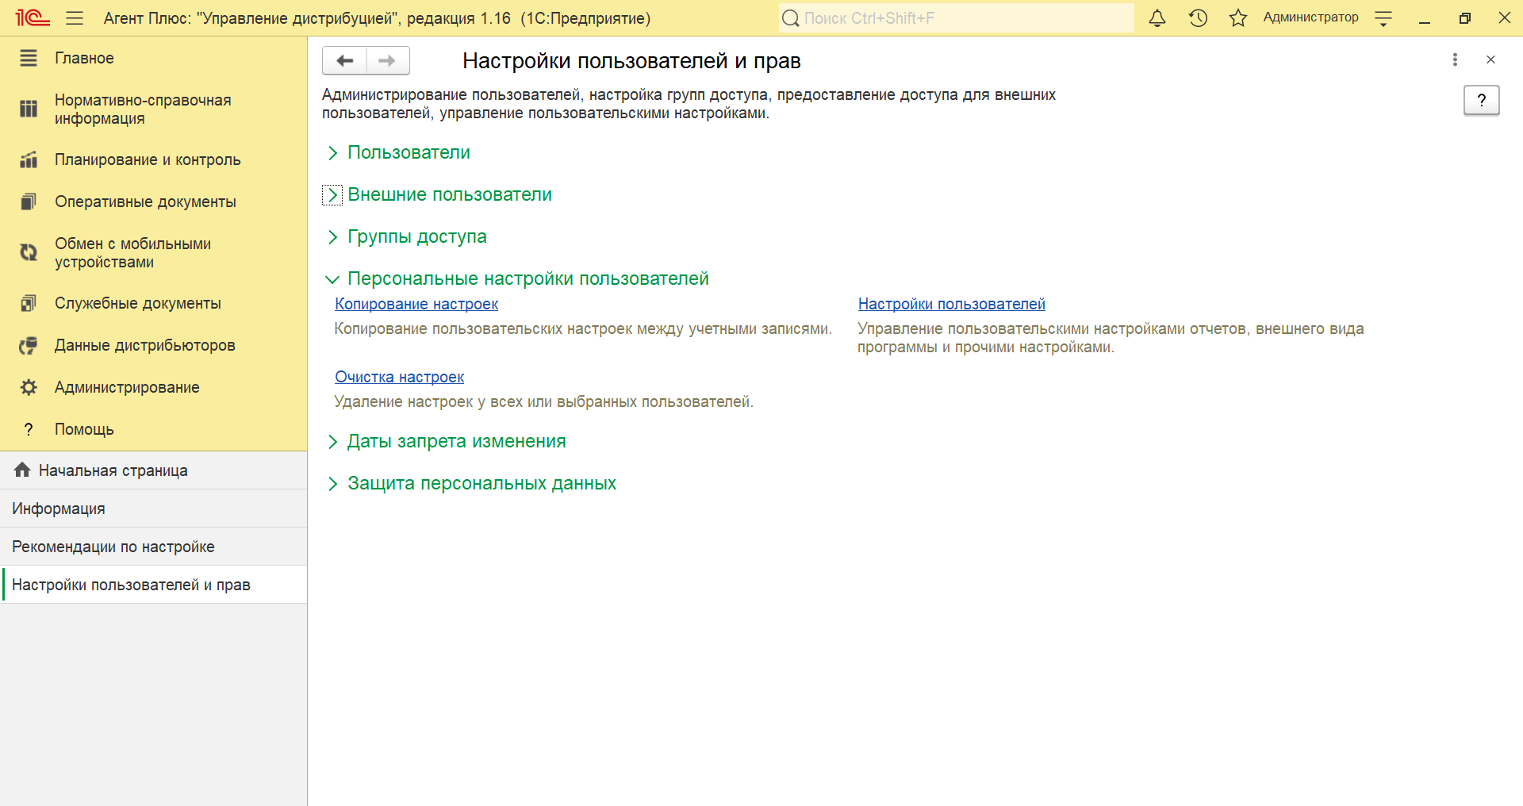Click the 1C logo icon
The width and height of the screenshot is (1523, 806).
coord(33,18)
